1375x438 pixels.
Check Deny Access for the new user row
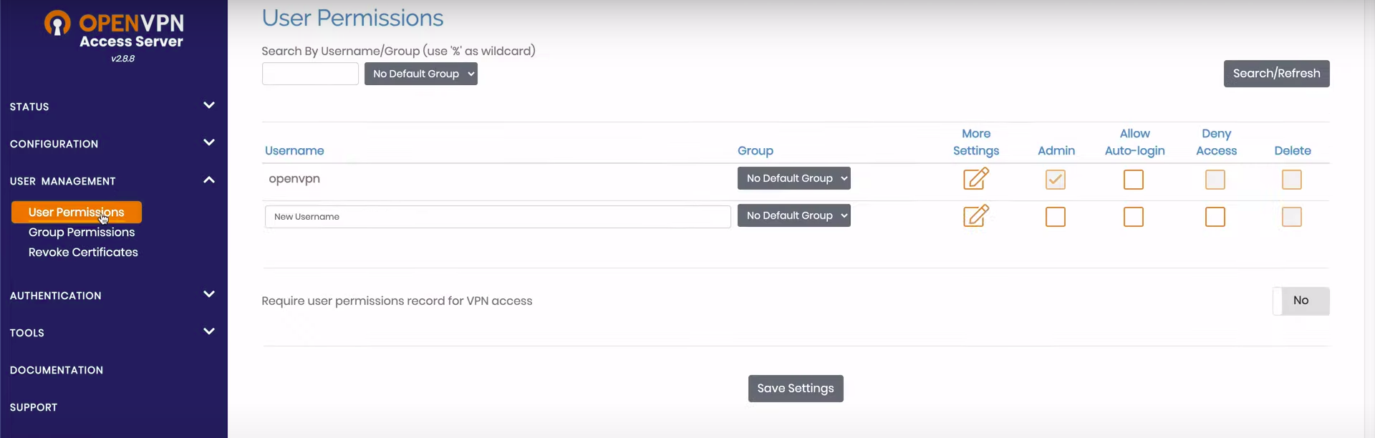pos(1215,217)
